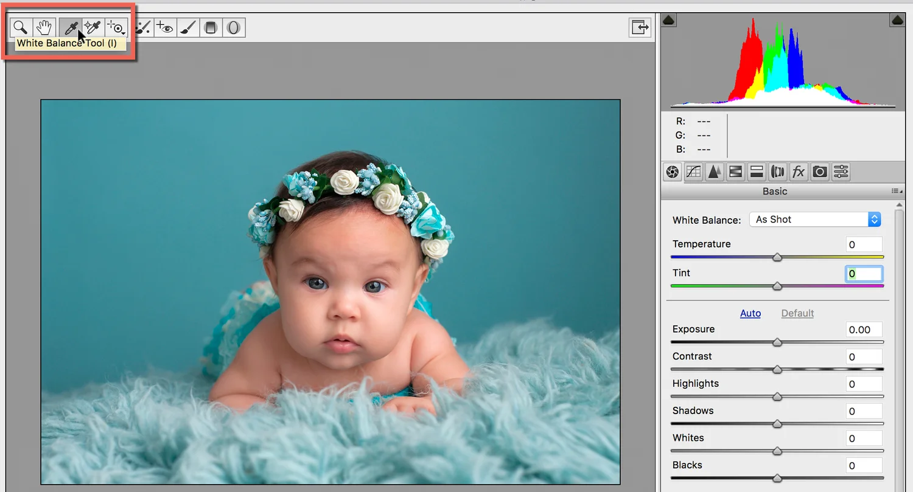Open the Targeted Adjustment tool flyout arrow

[x=122, y=31]
